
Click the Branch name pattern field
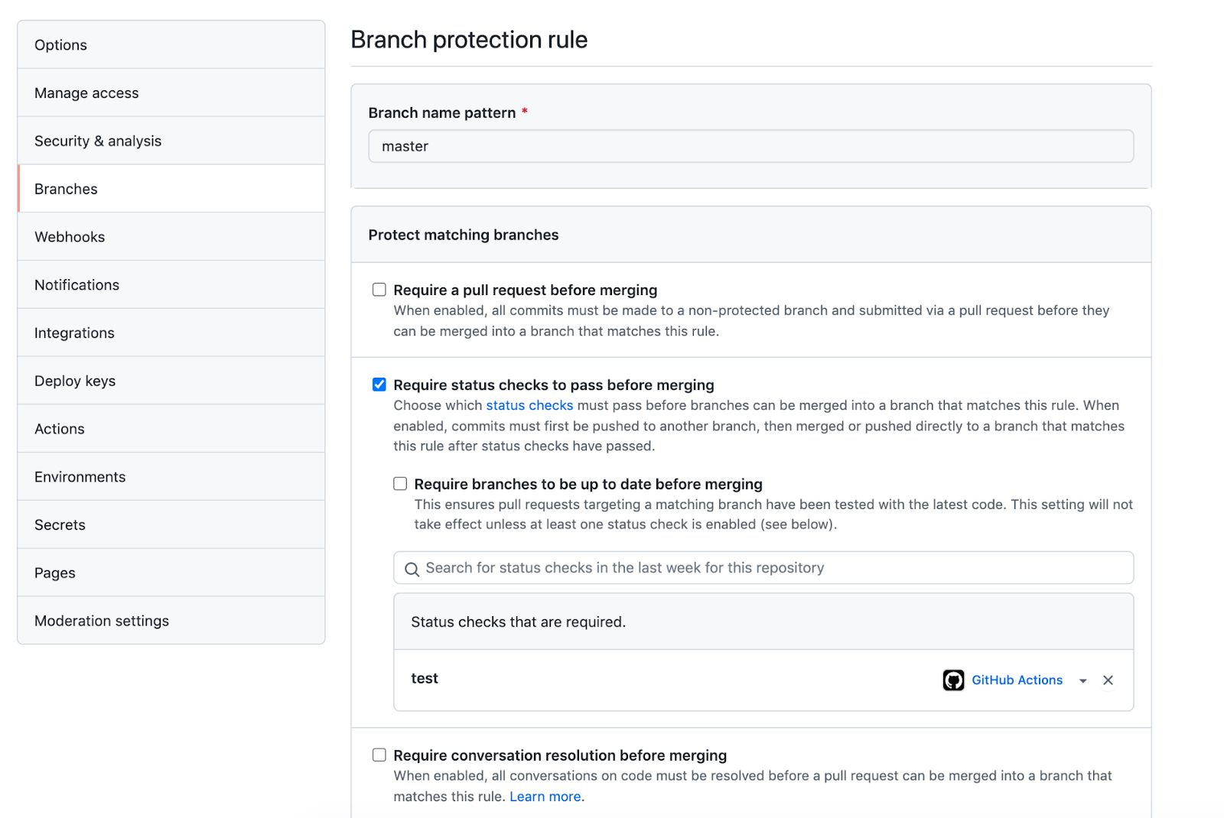tap(750, 146)
